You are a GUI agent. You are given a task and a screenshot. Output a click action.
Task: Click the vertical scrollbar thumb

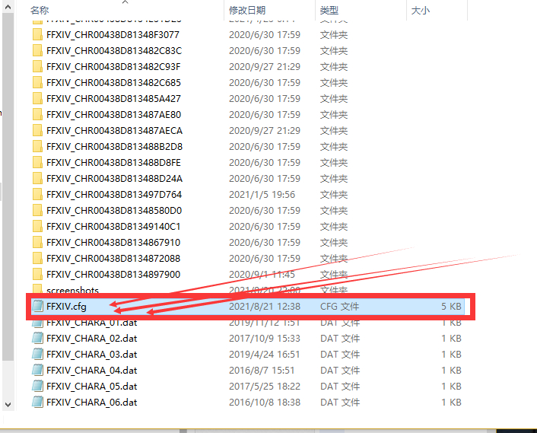pos(8,186)
